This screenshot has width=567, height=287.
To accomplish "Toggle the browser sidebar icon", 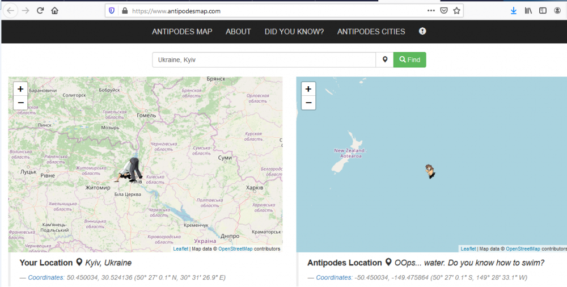I will click(x=543, y=11).
